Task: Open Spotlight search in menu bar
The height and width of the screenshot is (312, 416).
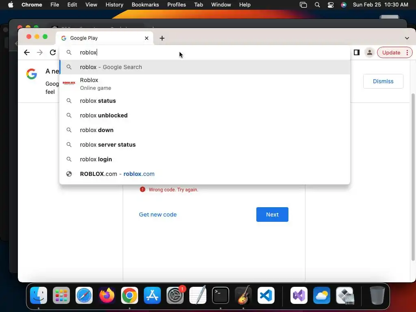Action: coord(317,5)
